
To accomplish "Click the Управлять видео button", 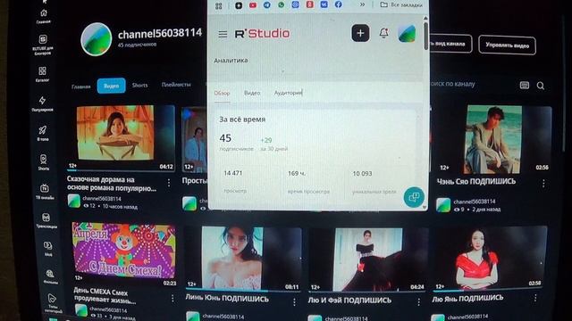I will 507,45.
